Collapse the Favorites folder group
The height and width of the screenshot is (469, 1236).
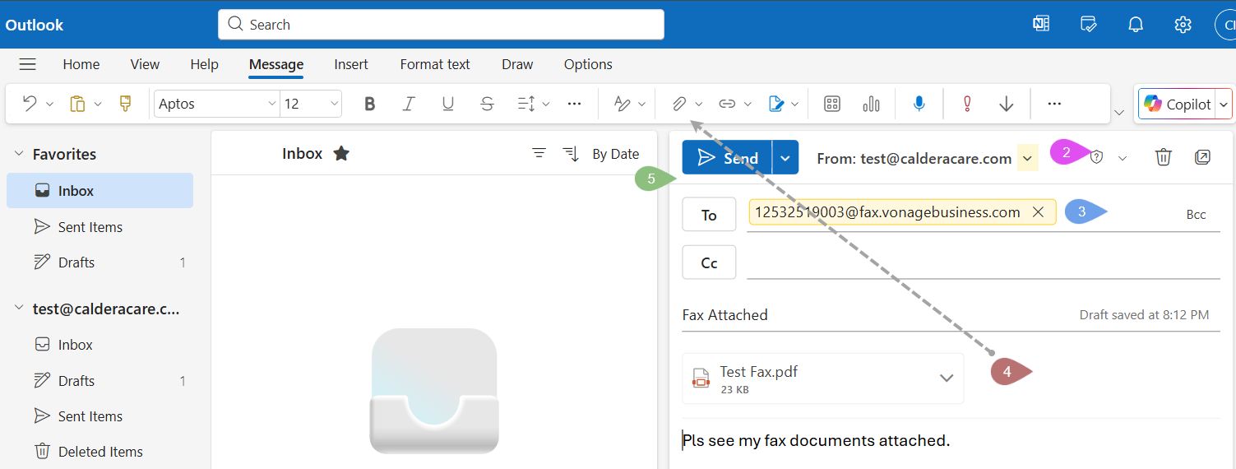point(20,155)
